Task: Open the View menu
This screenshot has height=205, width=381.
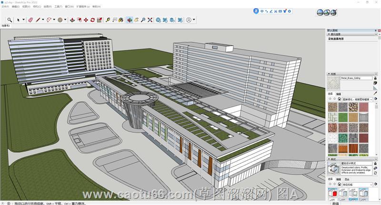Action: tap(26, 7)
